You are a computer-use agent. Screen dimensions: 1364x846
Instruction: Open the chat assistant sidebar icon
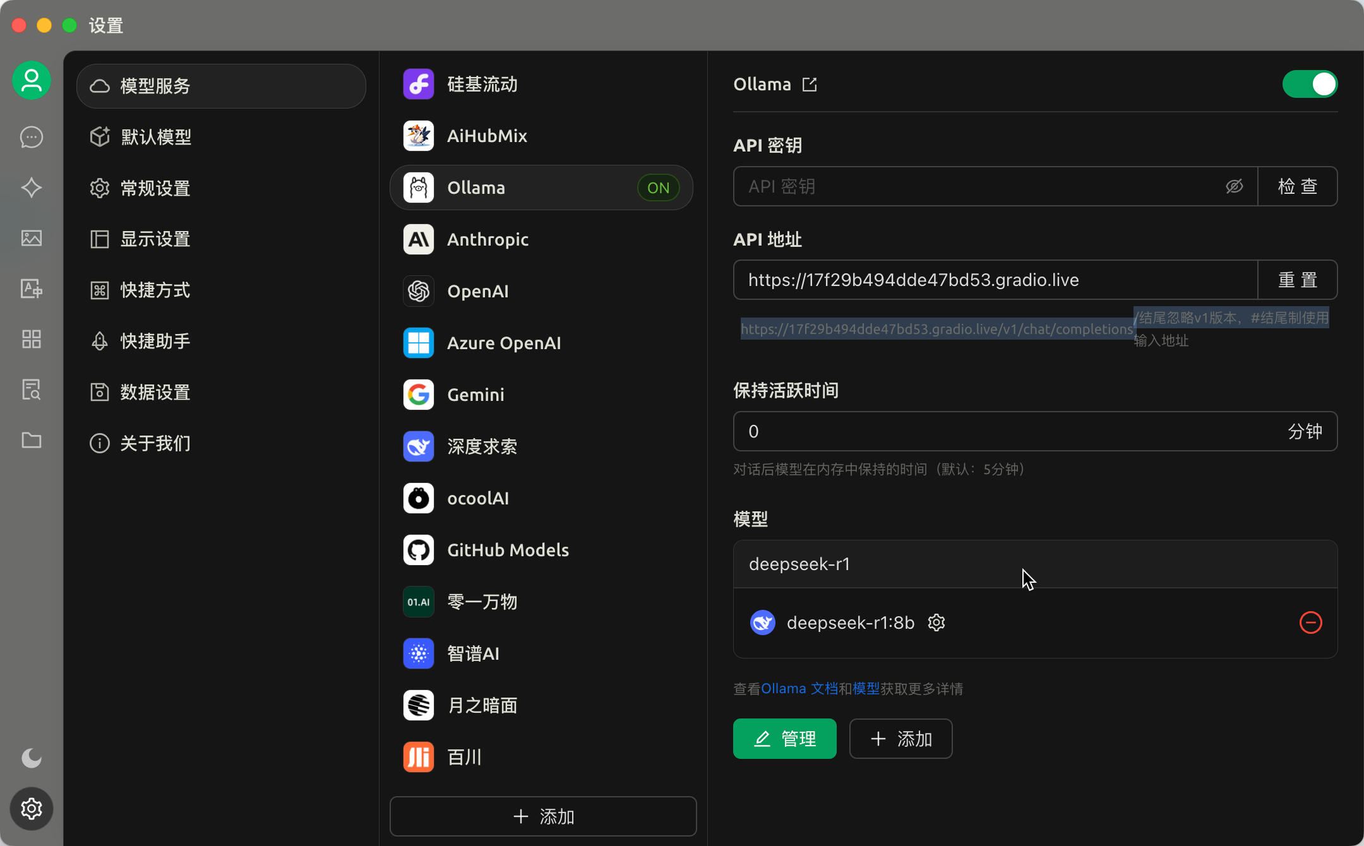(32, 137)
